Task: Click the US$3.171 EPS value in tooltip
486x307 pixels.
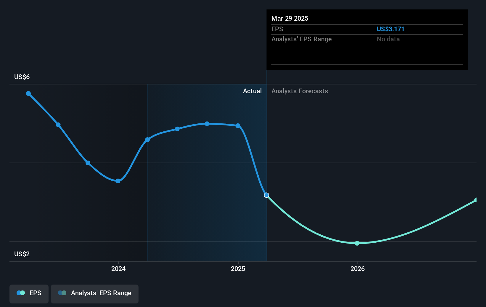Action: (x=390, y=29)
